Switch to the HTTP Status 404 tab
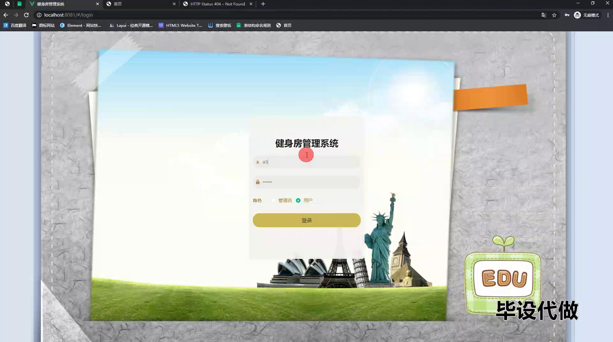This screenshot has height=342, width=613. (x=217, y=4)
